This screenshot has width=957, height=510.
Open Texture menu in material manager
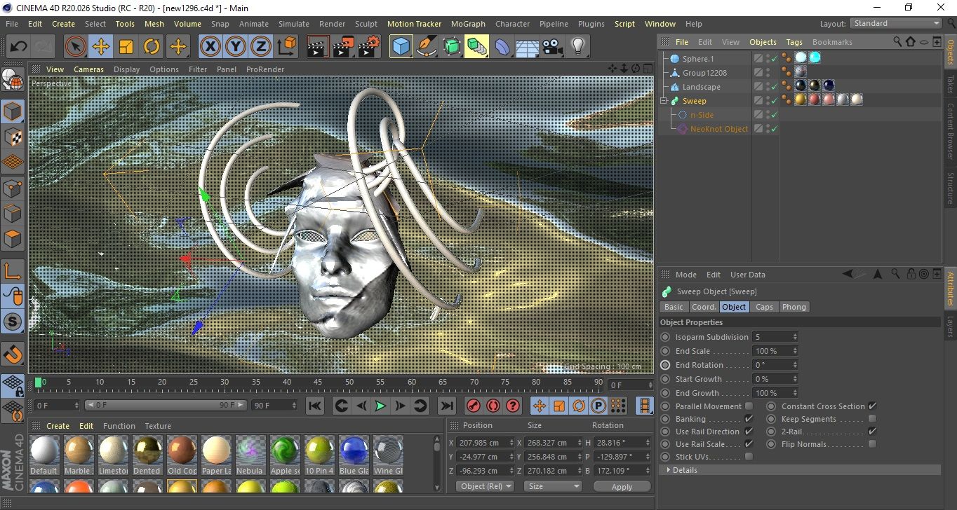coord(158,426)
